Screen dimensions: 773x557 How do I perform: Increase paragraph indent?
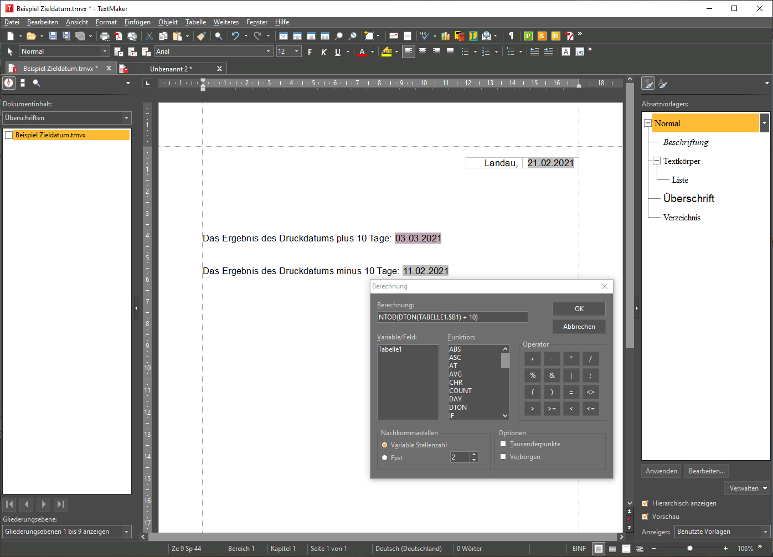(548, 51)
